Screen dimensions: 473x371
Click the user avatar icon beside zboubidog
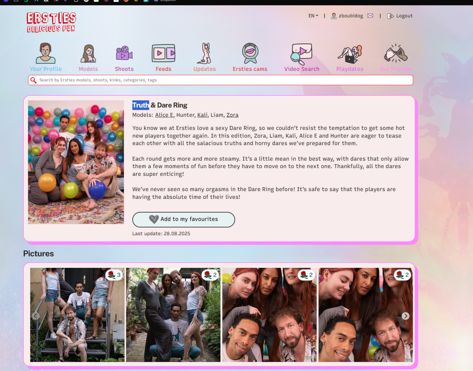click(334, 16)
